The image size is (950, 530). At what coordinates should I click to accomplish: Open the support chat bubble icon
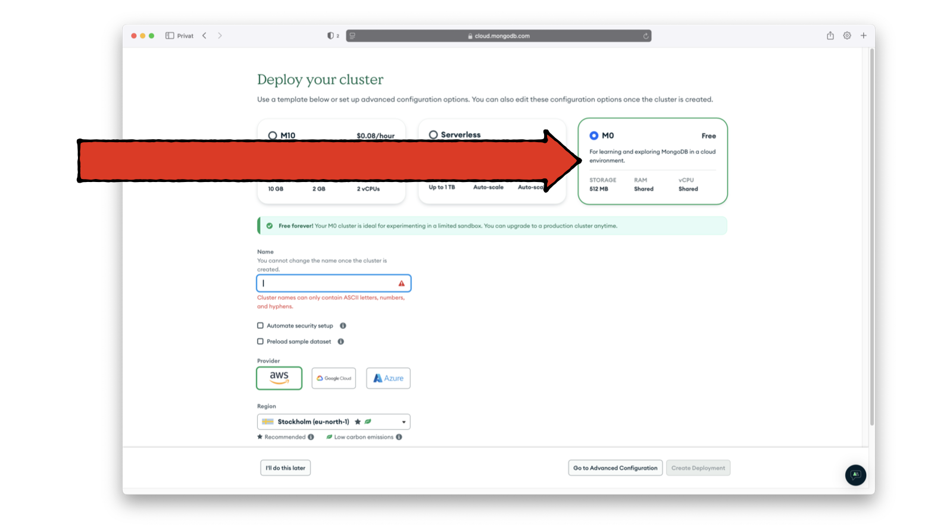click(855, 475)
